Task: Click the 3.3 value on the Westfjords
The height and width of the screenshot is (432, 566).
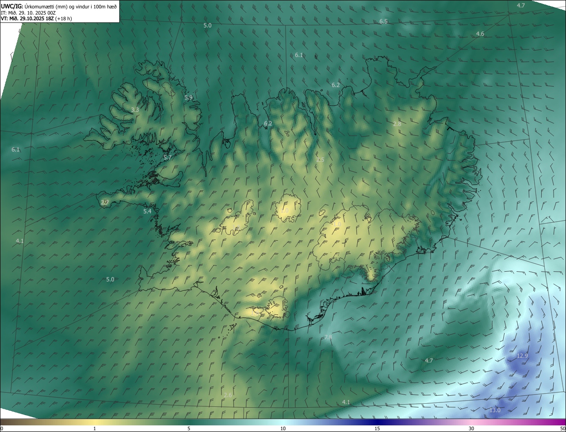Action: (135, 110)
